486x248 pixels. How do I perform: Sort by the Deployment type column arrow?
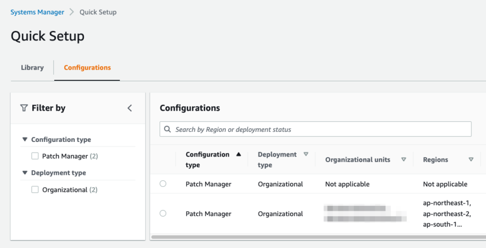point(306,154)
